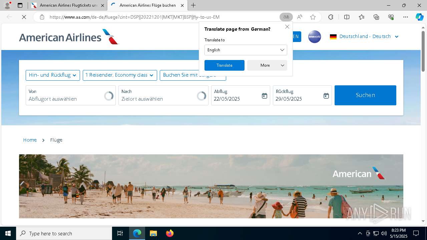The width and height of the screenshot is (427, 240).
Task: Open the Abflug calendar icon
Action: tap(264, 96)
